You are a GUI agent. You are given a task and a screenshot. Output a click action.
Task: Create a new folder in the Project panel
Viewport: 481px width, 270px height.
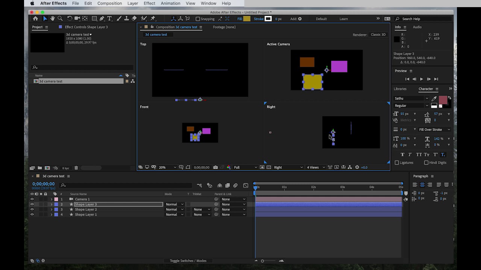pyautogui.click(x=40, y=168)
